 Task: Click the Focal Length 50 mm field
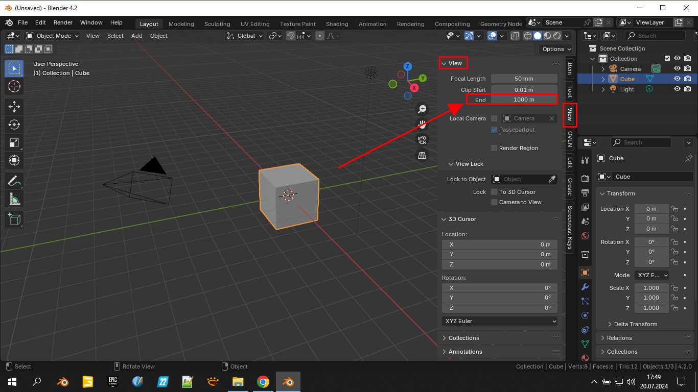click(x=524, y=79)
